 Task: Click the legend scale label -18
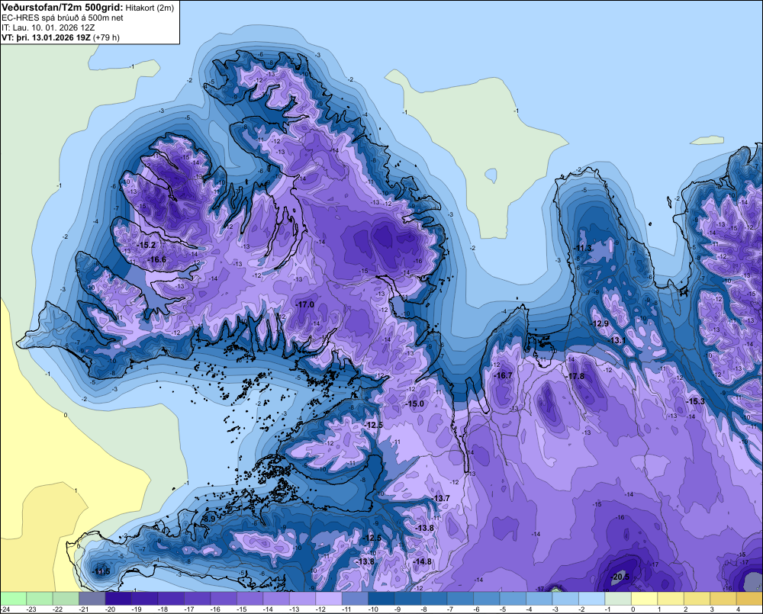pos(163,609)
